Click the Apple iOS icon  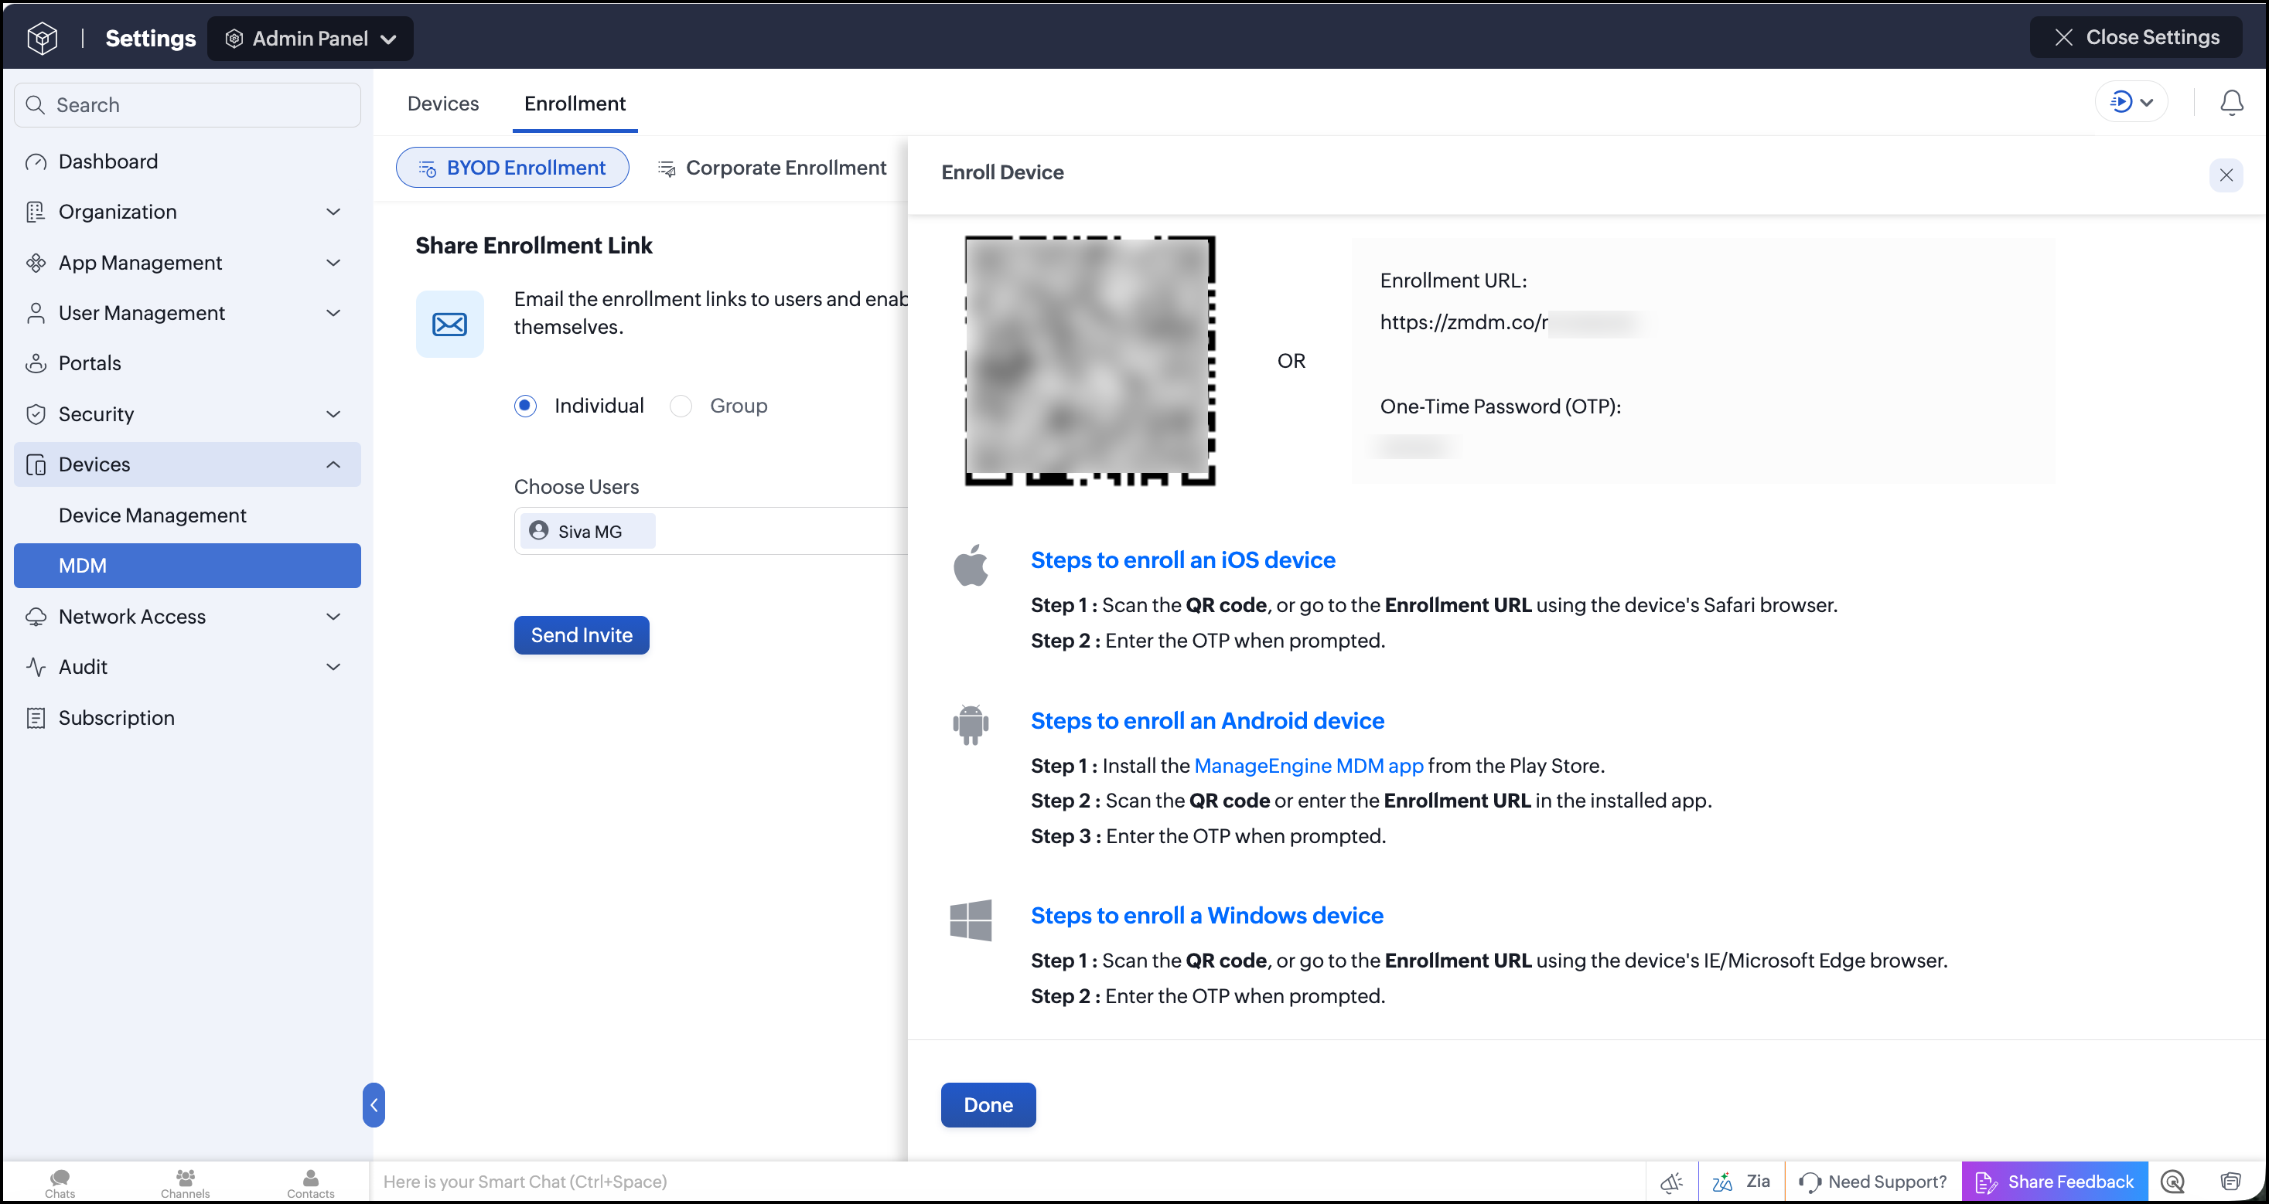click(x=971, y=564)
